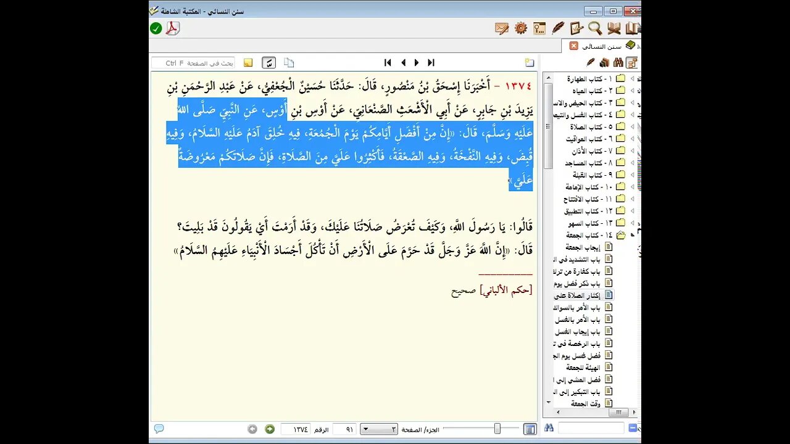Expand ١١ - كتاب الافتتاح folder
The width and height of the screenshot is (790, 444).
tap(632, 199)
